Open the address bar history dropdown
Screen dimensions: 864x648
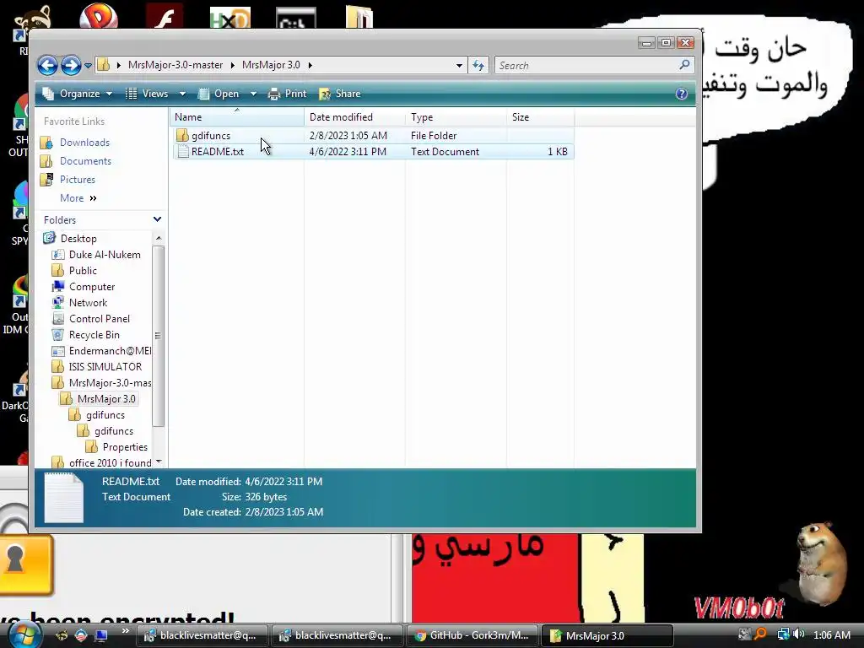[x=459, y=66]
